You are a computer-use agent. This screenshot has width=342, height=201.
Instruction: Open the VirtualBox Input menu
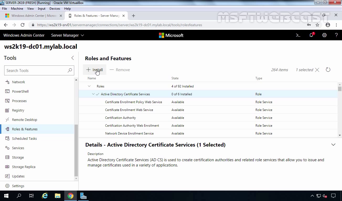41,9
